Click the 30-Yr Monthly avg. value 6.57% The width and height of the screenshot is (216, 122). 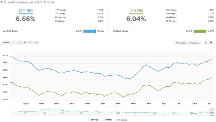[100, 17]
